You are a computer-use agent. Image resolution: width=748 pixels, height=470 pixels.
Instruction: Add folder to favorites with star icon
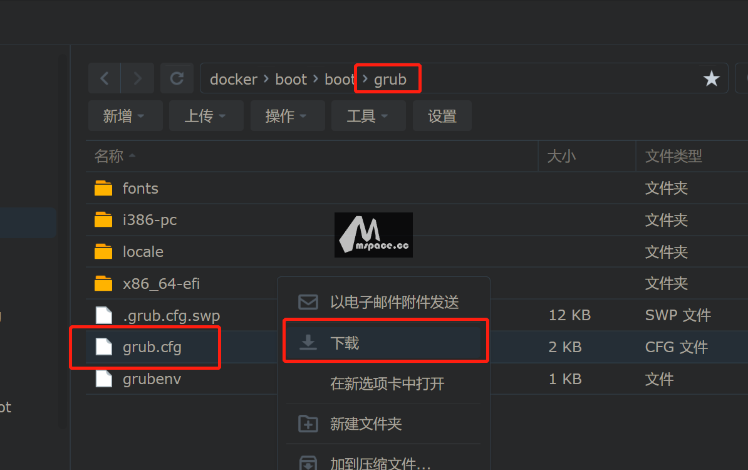(x=711, y=78)
